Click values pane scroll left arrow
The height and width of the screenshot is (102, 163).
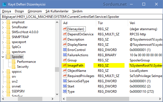tap(64, 99)
